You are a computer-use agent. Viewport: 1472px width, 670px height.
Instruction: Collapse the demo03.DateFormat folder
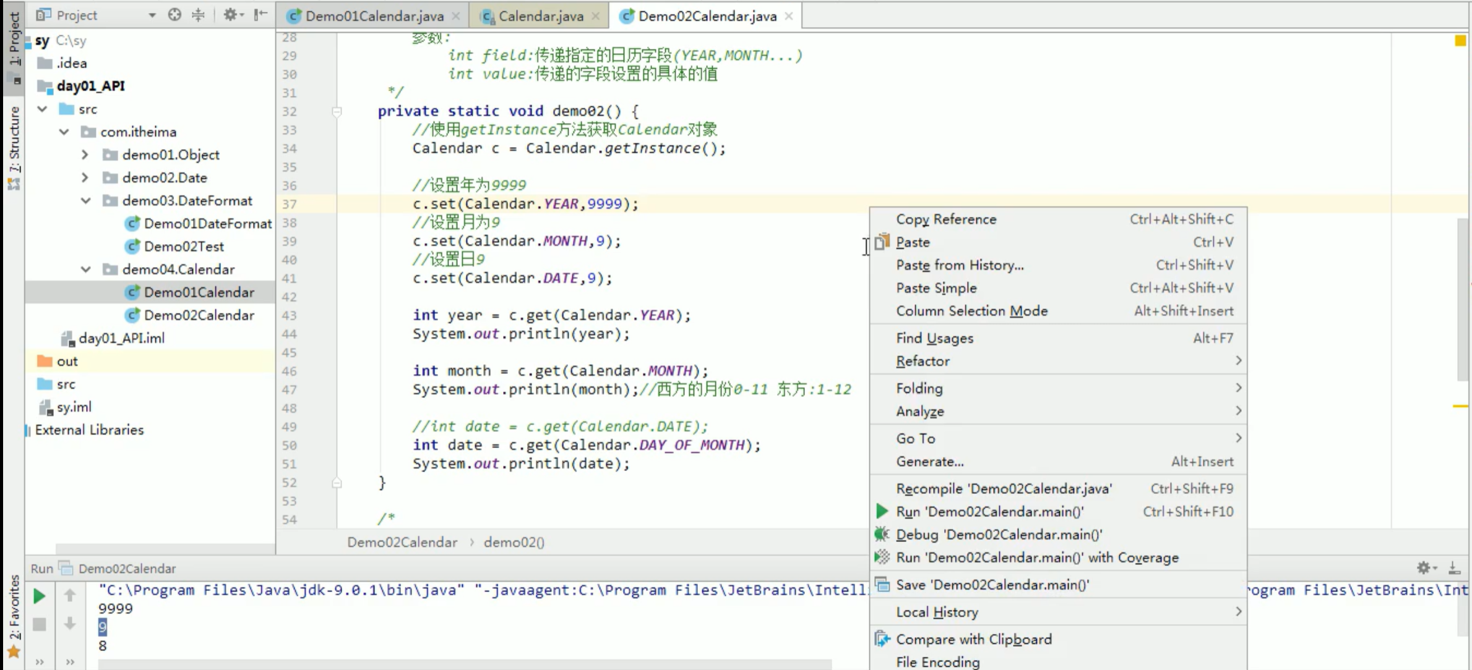(85, 200)
